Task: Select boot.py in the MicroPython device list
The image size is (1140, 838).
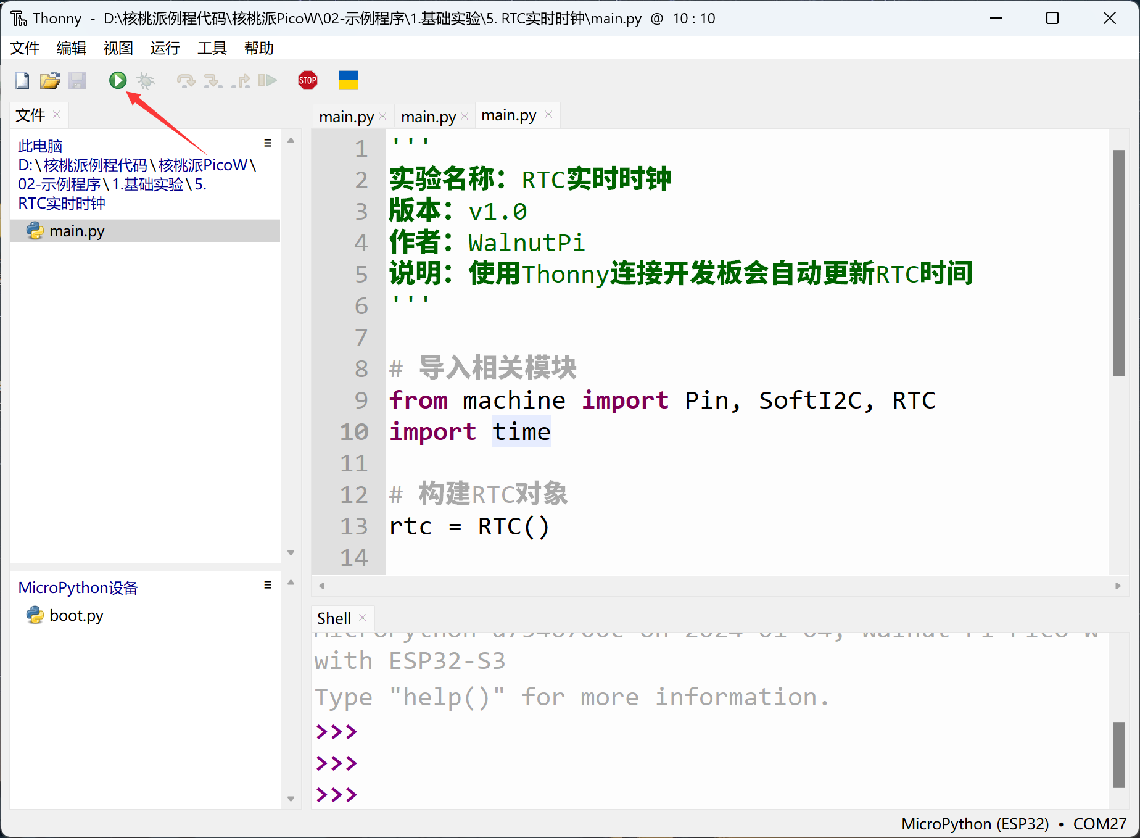Action: point(76,615)
